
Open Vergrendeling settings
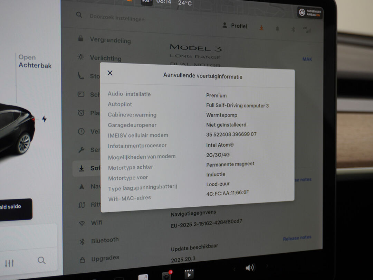pyautogui.click(x=111, y=40)
